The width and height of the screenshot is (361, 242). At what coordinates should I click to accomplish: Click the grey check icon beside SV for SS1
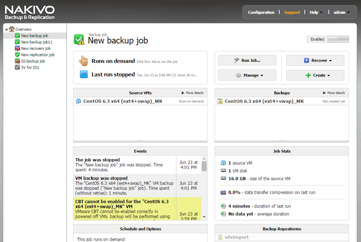17,67
